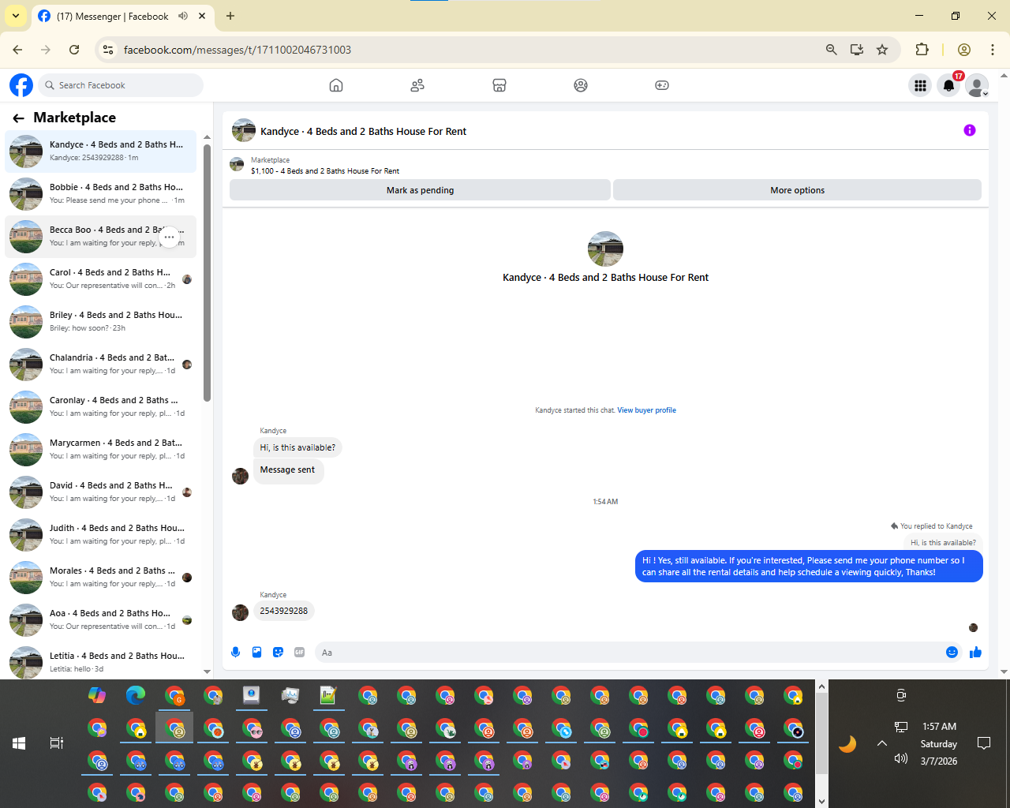Open Task View on the taskbar
The width and height of the screenshot is (1010, 808).
click(x=57, y=743)
